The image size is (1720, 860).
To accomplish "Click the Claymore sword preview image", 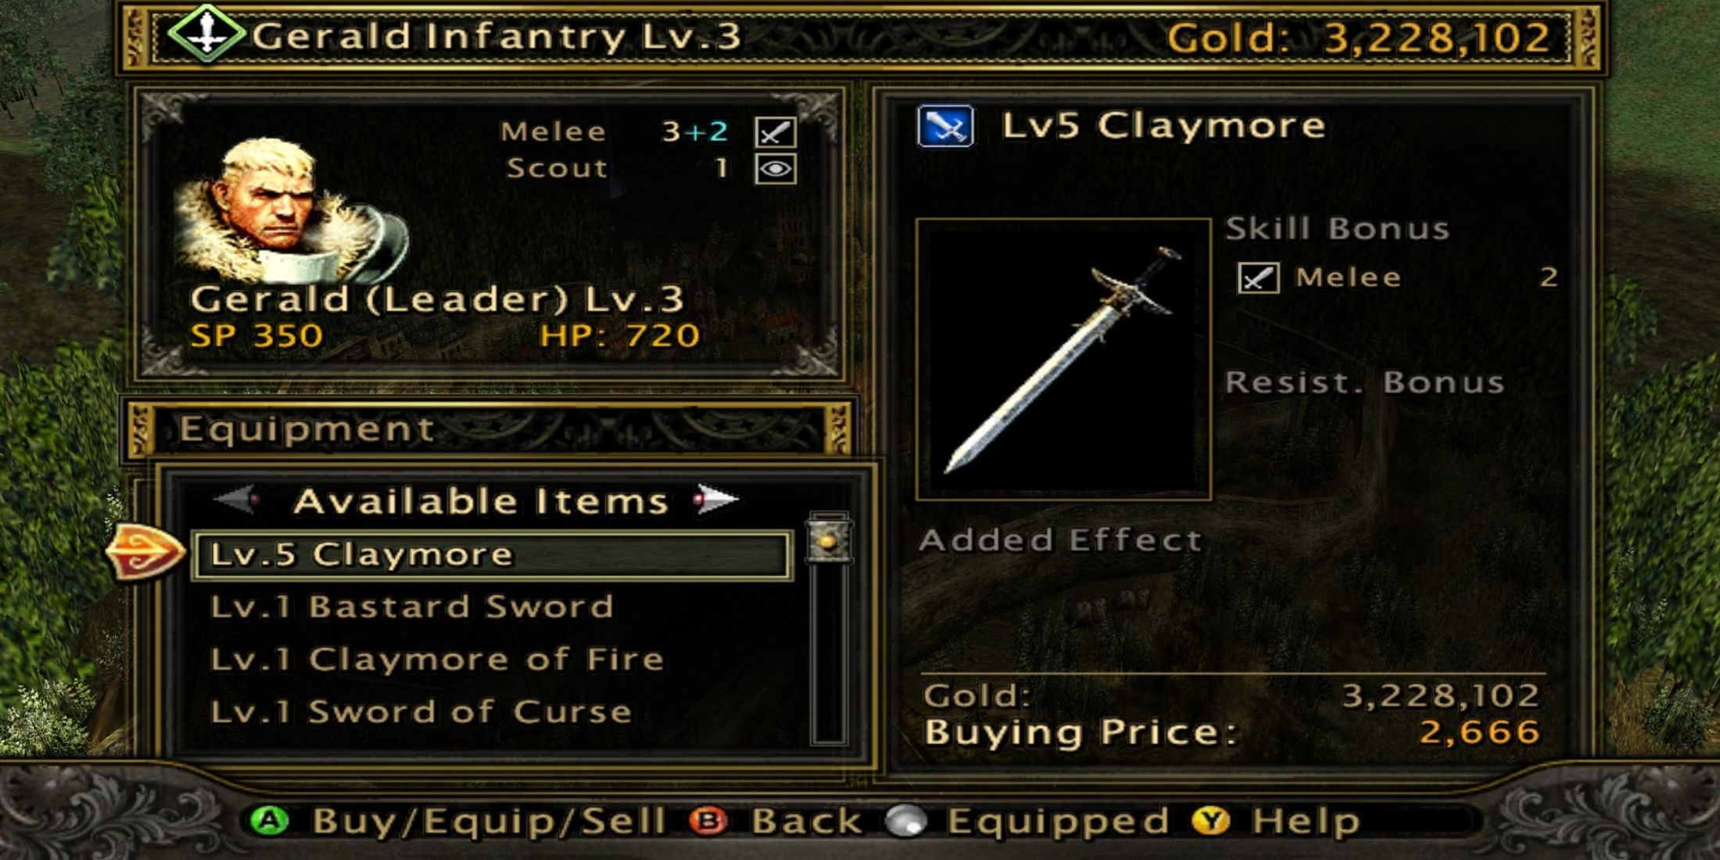I will coord(1063,360).
